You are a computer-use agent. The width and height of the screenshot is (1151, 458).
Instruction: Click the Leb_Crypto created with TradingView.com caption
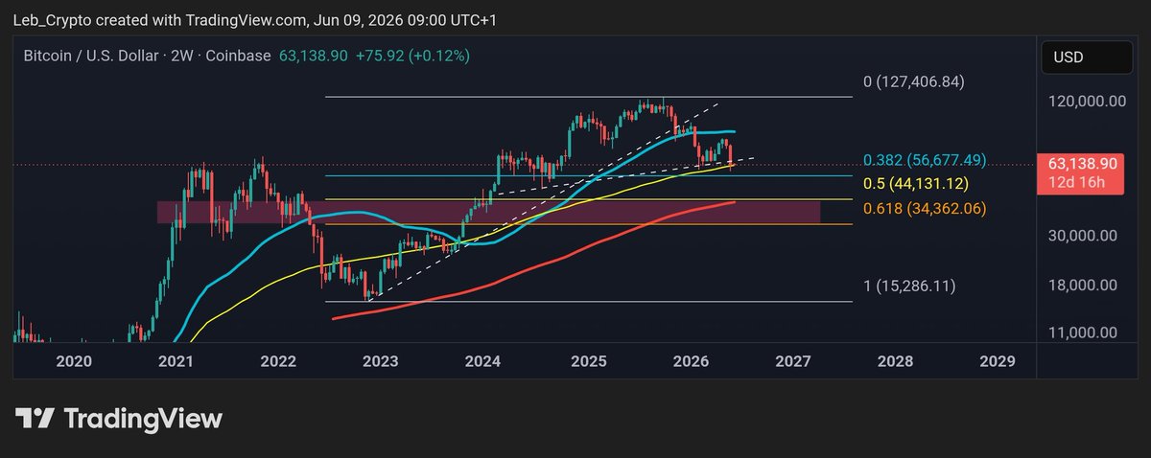tap(255, 20)
